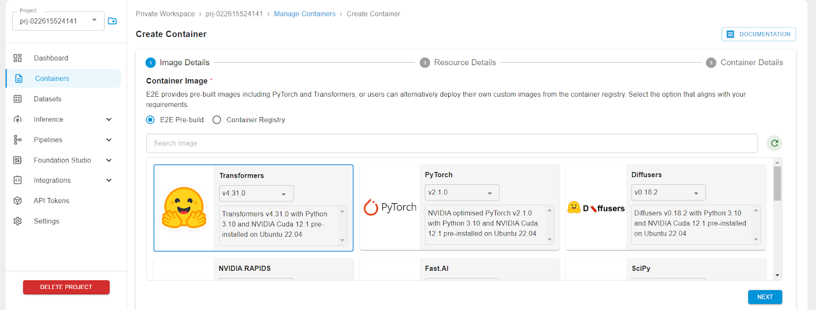Click the DOCUMENTATION button
Viewport: 816px width, 310px height.
758,34
